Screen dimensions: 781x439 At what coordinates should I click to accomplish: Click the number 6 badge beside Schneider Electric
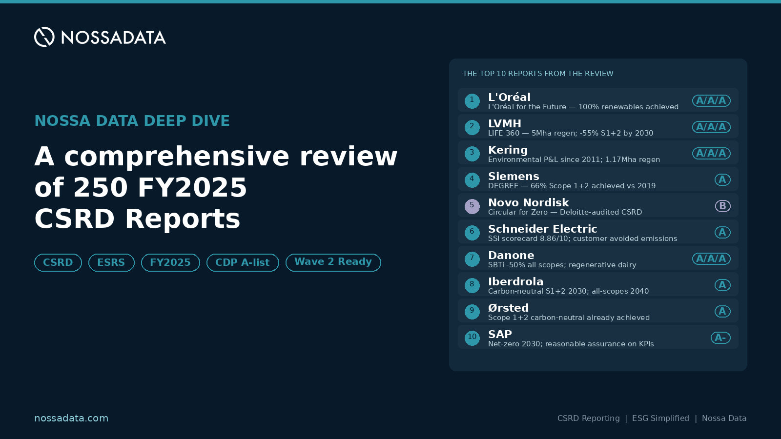point(472,233)
